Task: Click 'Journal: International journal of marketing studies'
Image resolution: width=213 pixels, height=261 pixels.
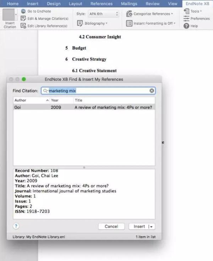Action: click(x=66, y=191)
